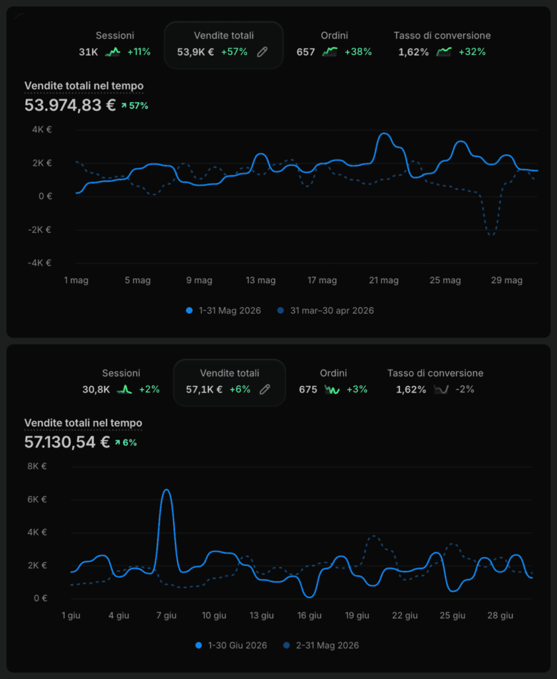Viewport: 557px width, 679px height.
Task: Select the Vendite totali label above 53,9K €
Action: (x=224, y=36)
